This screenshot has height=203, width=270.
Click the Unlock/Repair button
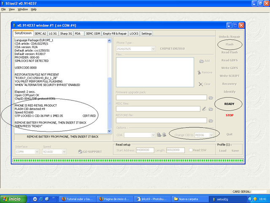click(229, 37)
